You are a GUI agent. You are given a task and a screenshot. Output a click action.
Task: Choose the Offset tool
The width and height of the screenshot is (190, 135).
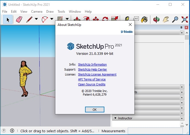tap(86, 19)
